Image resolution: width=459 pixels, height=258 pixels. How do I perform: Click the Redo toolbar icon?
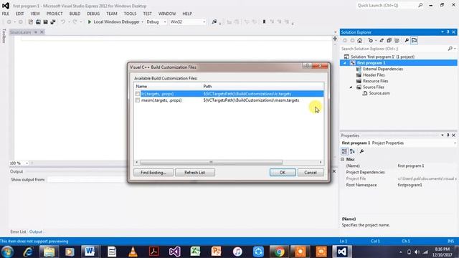75,22
